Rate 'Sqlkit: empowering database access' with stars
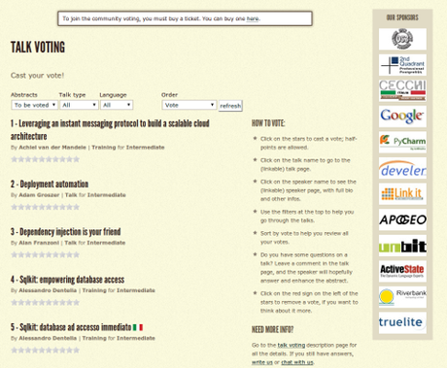 [x=46, y=303]
